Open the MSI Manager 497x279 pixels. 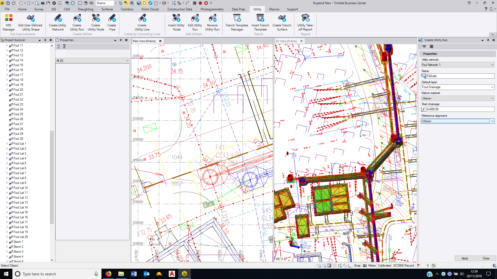tap(9, 22)
